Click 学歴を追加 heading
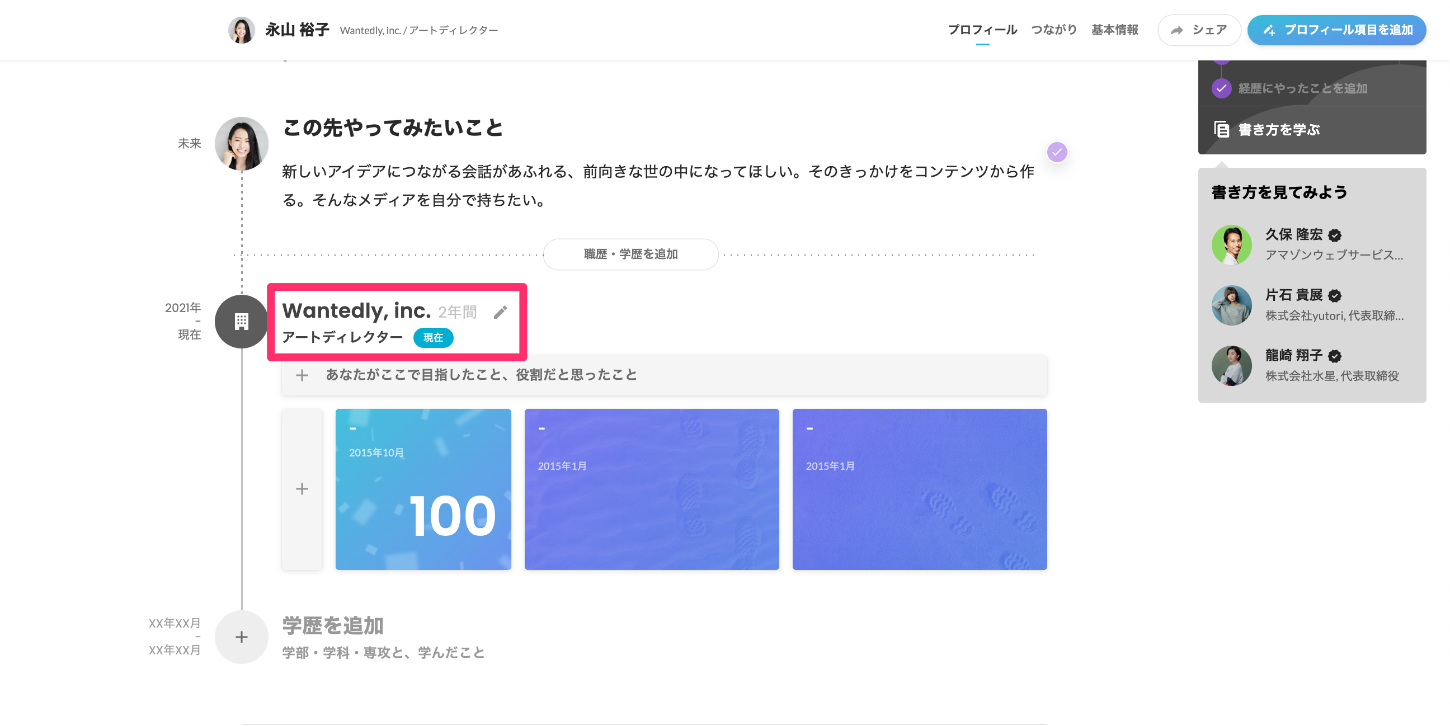 coord(333,626)
